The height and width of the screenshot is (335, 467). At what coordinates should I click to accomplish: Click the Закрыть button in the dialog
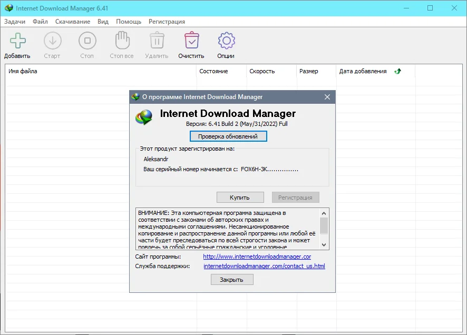232,280
